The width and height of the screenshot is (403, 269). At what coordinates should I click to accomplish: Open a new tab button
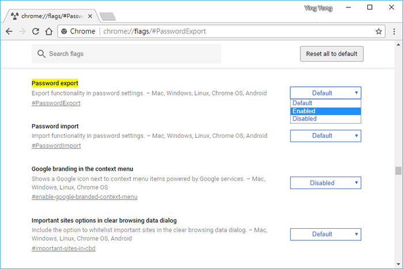point(108,17)
